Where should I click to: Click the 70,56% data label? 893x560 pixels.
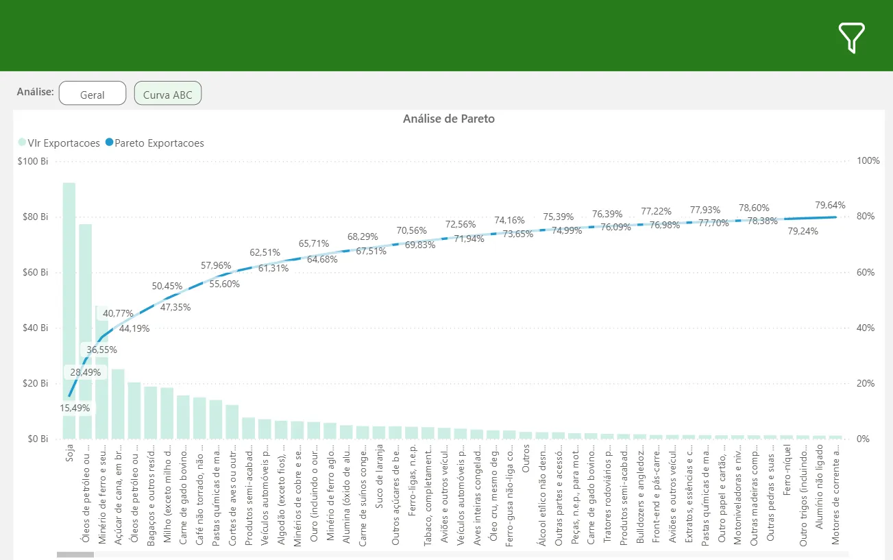[412, 230]
